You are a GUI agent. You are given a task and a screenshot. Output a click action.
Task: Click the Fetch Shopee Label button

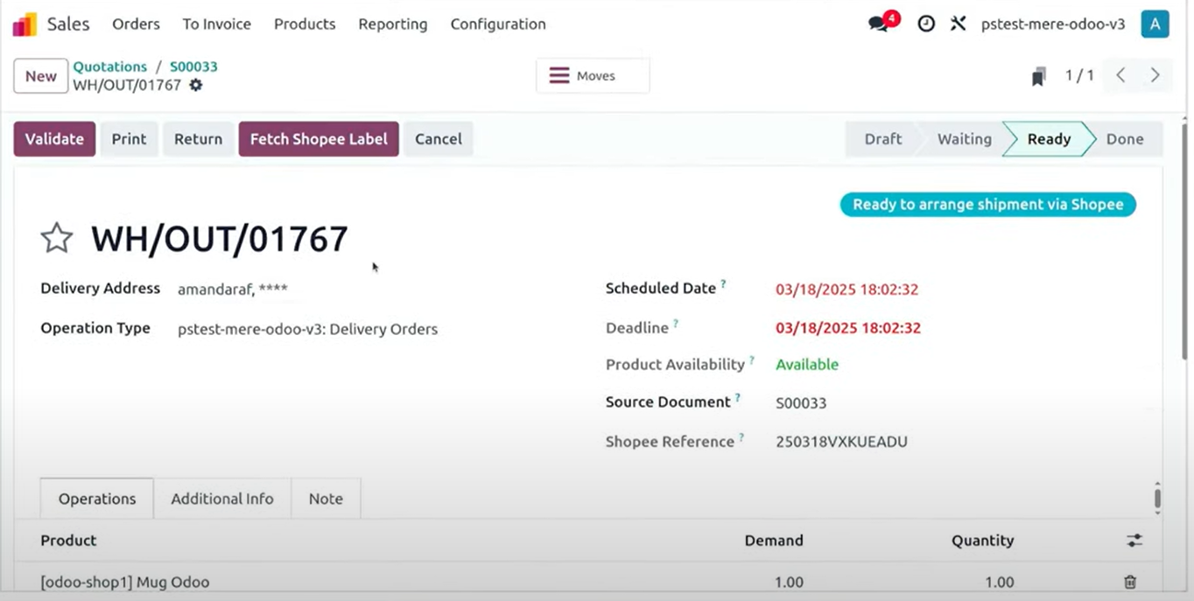[319, 139]
